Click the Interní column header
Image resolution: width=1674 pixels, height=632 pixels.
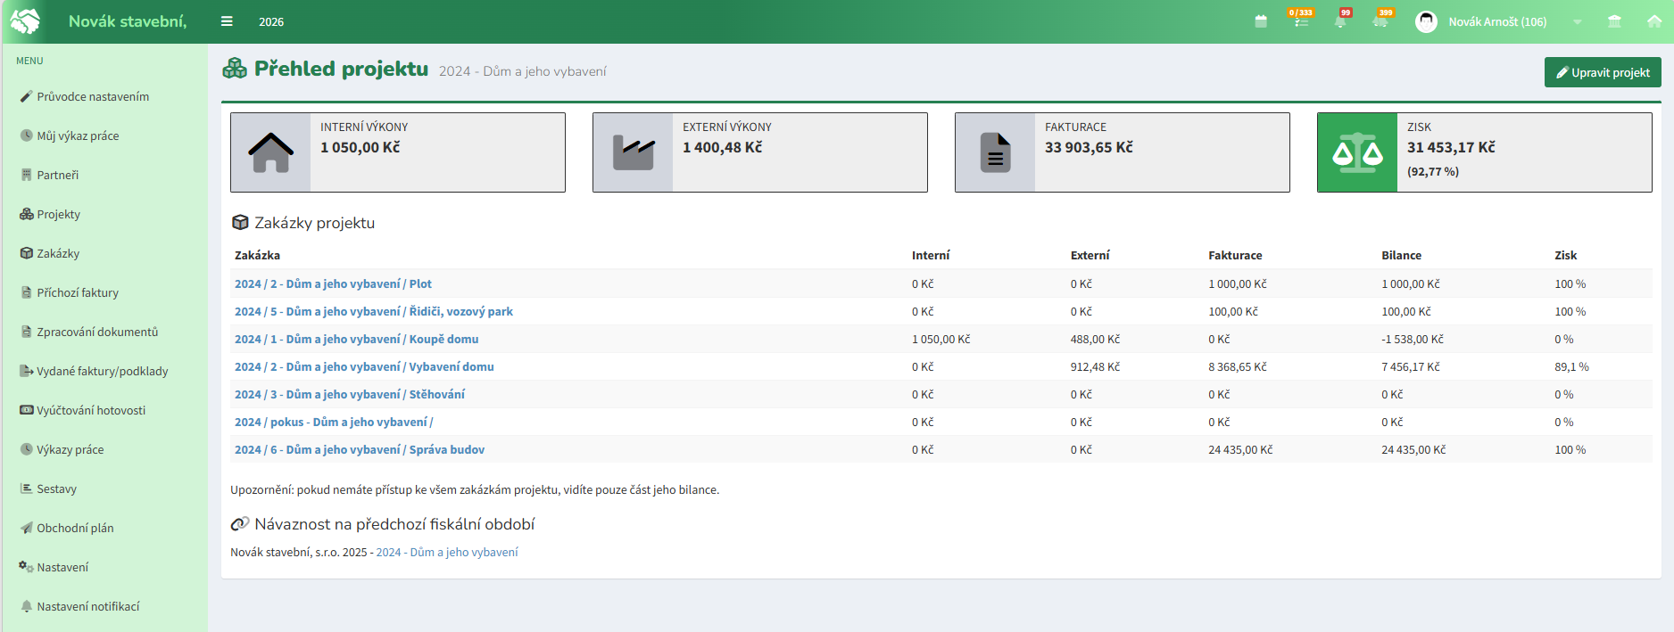(931, 256)
